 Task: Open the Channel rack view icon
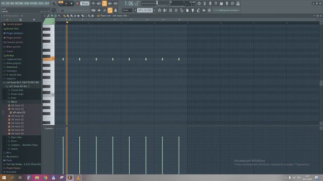tap(171, 10)
